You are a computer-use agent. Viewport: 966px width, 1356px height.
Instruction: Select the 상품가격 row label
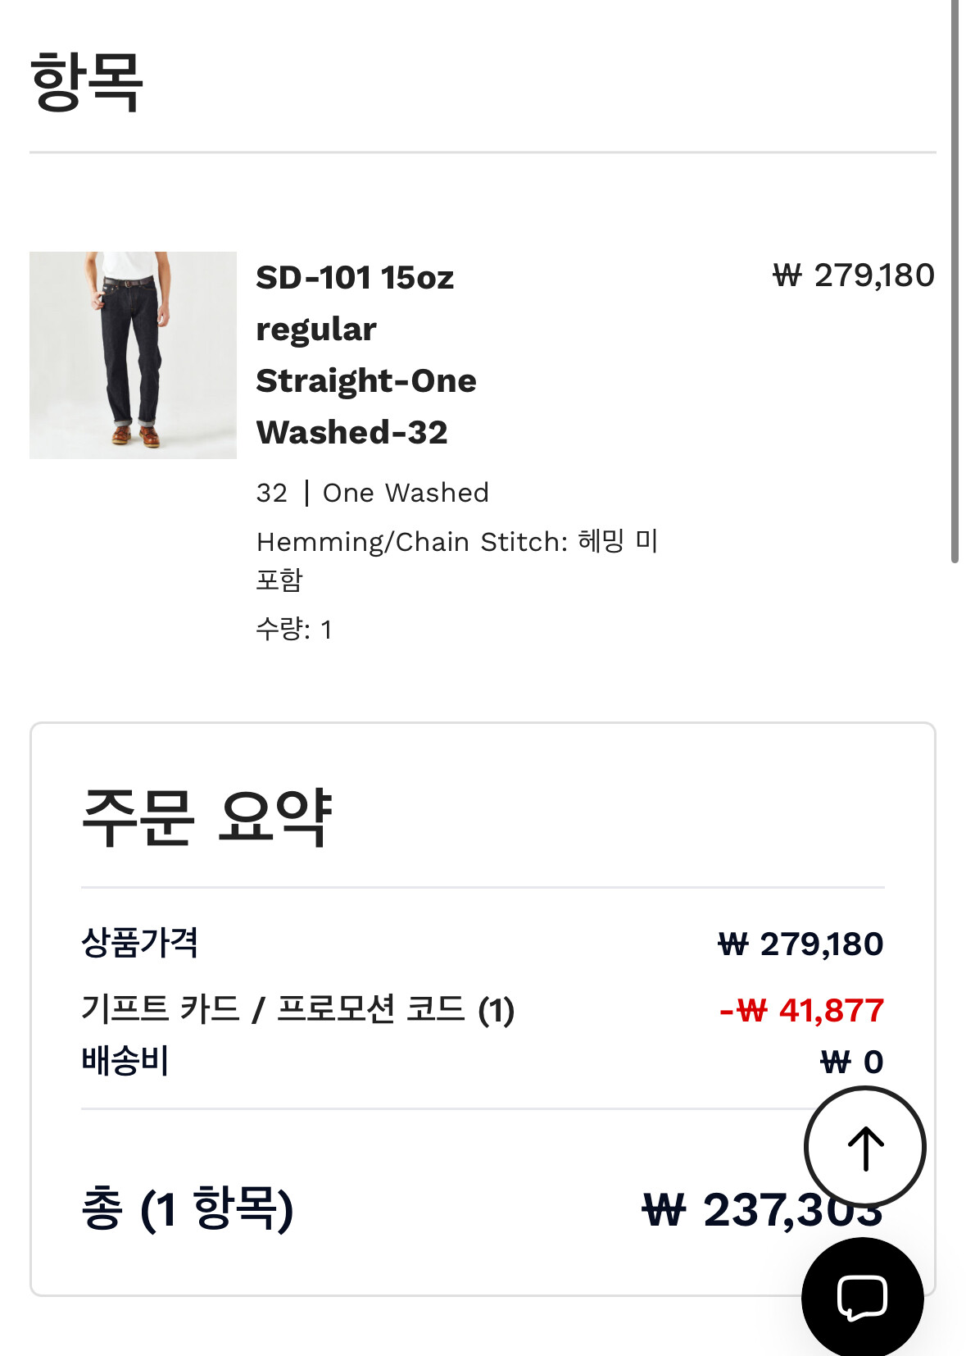[139, 943]
